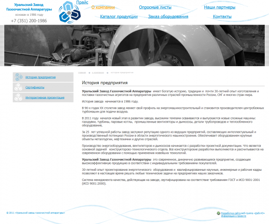
Task: Click the blue three-blade company logo
Action: (x=70, y=12)
